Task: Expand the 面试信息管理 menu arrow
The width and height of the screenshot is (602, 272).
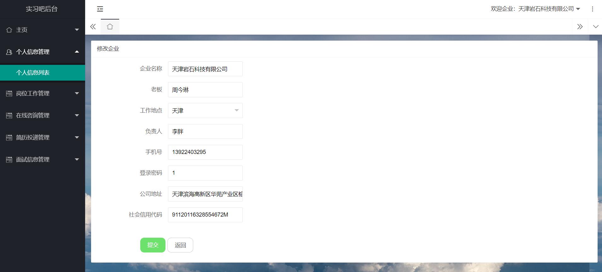Action: coord(77,159)
